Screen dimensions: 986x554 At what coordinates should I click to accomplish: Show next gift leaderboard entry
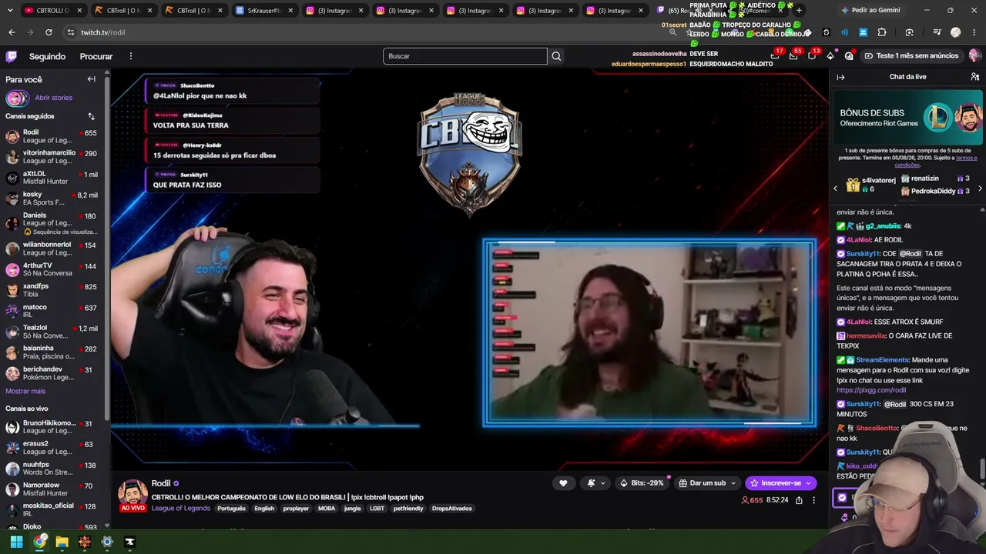tap(980, 189)
